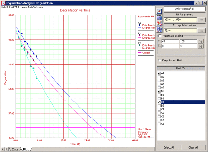Click the third icon in vertical plot toolbar

coord(159,23)
